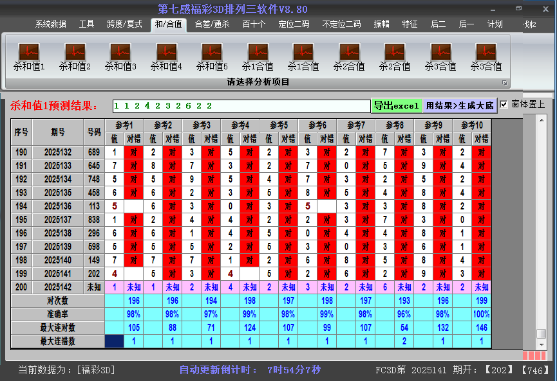Click the prediction result text field
557x381 pixels.
pos(241,106)
